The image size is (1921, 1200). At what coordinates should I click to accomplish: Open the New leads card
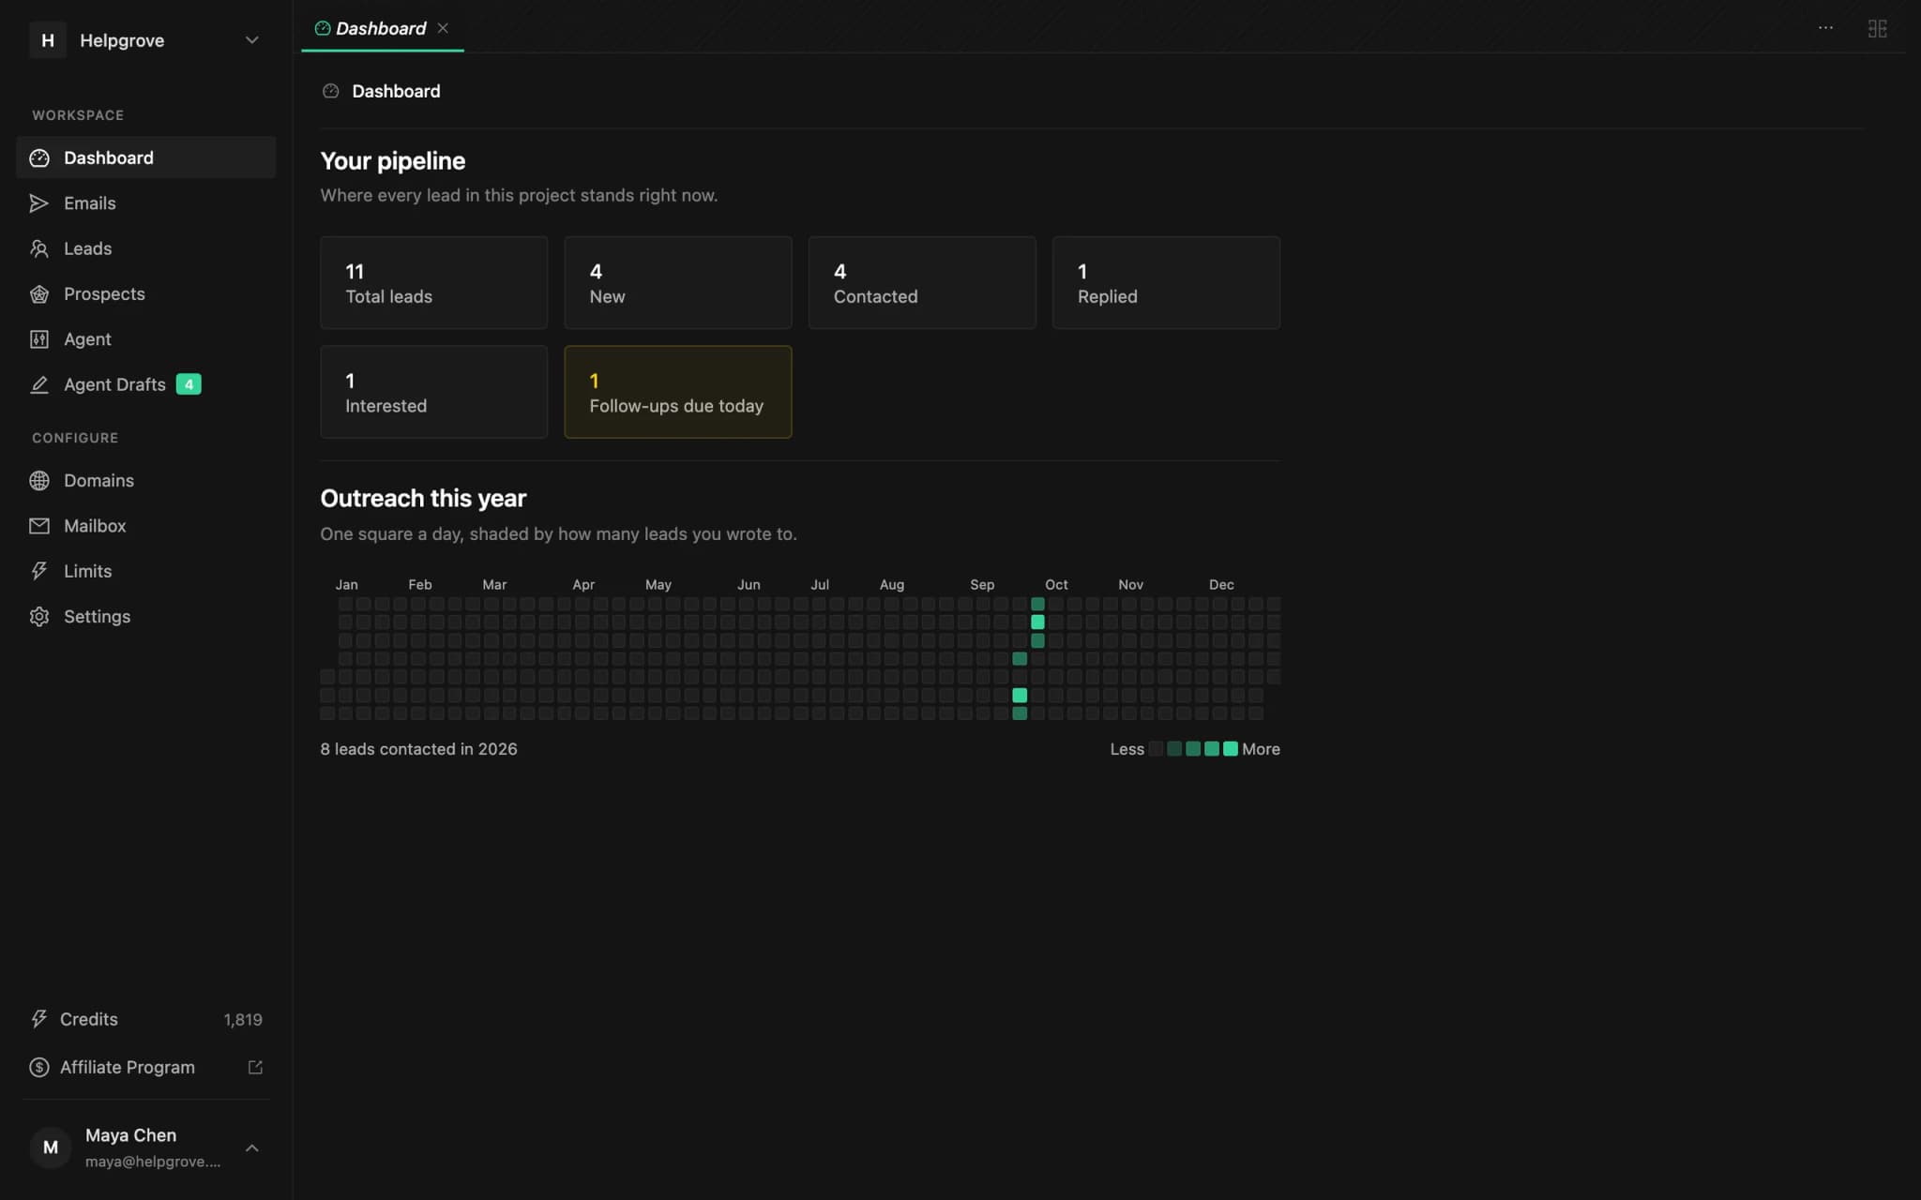pos(677,282)
